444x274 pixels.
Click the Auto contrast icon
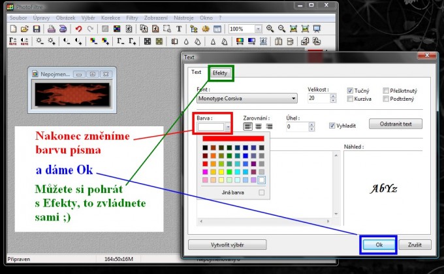25,41
